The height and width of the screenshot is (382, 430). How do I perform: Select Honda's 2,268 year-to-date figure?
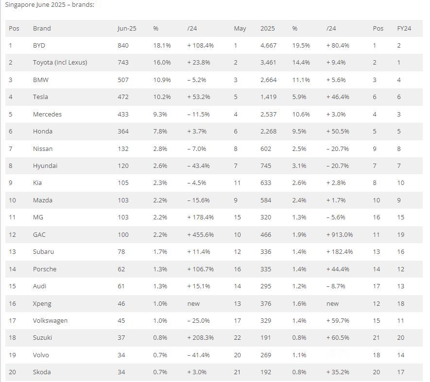[x=269, y=132]
